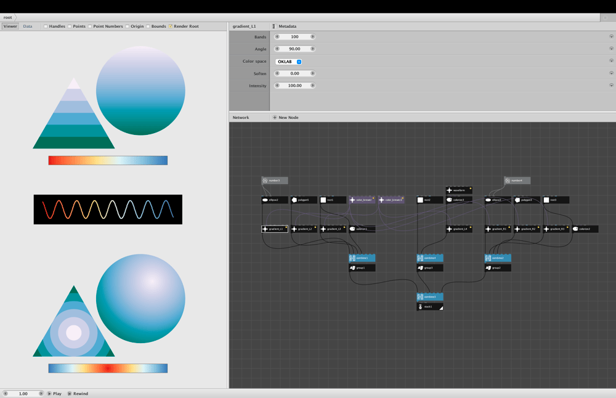Select the ellipse1 node

point(498,200)
